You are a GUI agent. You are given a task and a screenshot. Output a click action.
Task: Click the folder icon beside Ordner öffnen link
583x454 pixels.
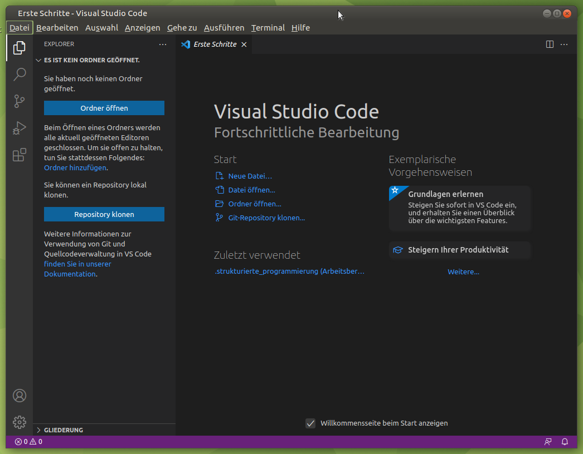[x=220, y=204]
